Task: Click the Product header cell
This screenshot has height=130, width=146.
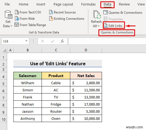Action: tap(56, 76)
